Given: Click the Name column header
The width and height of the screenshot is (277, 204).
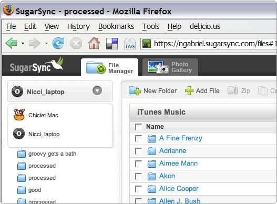Looking at the screenshot, I should (x=155, y=127).
